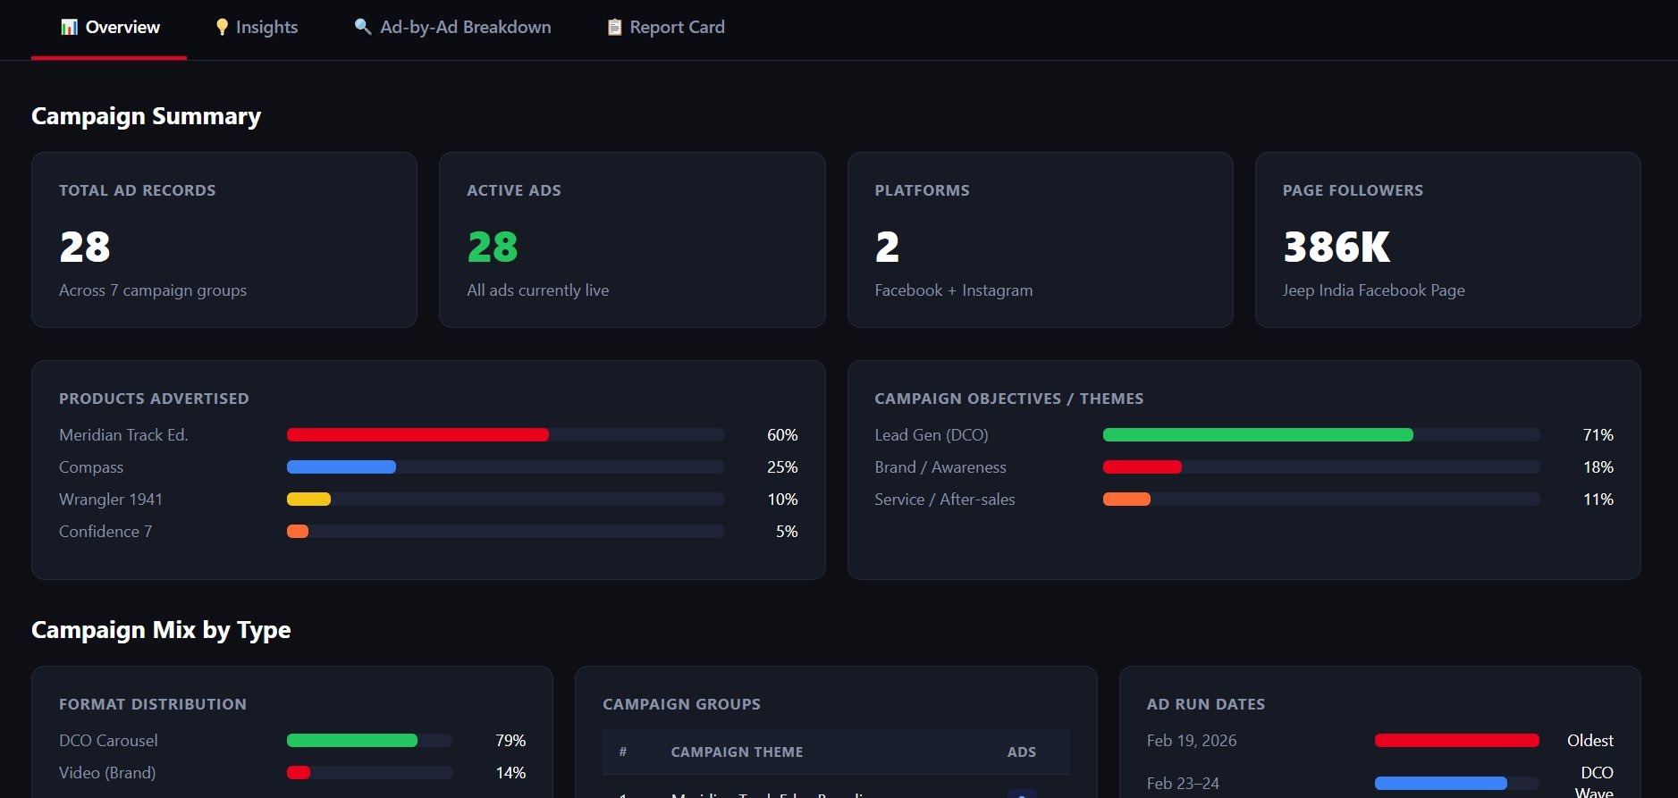This screenshot has height=798, width=1678.
Task: Click 'Jeep India Facebook Page' subtitle
Action: pyautogui.click(x=1373, y=290)
